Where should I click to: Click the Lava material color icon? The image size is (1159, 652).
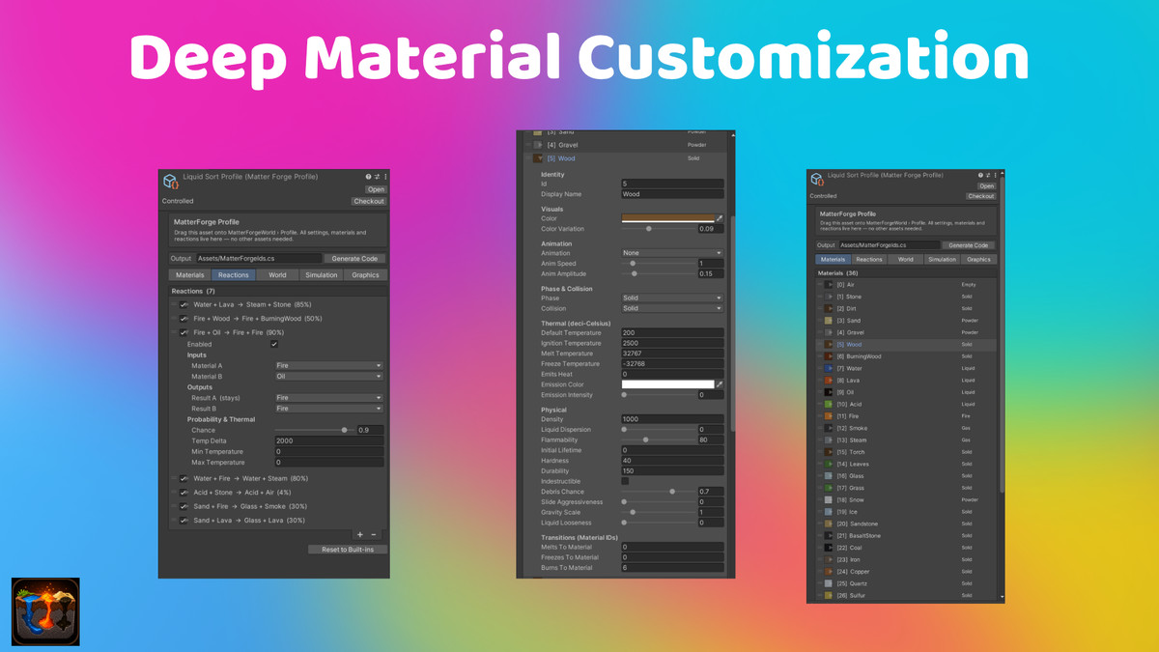tap(829, 381)
